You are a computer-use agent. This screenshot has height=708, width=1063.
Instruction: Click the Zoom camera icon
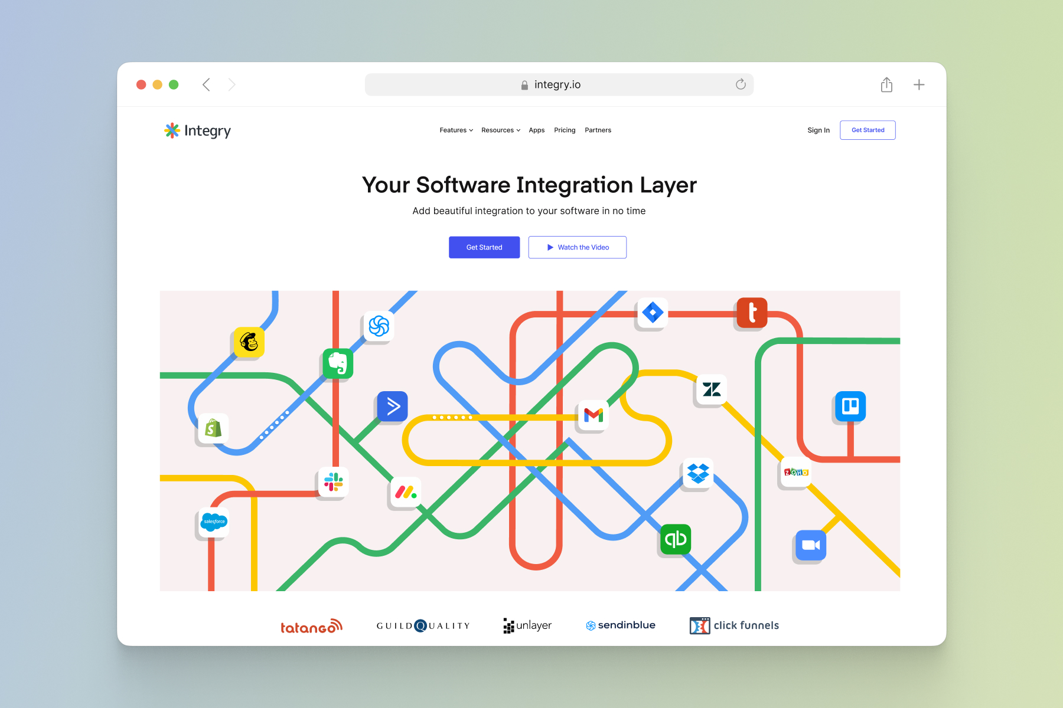coord(811,545)
